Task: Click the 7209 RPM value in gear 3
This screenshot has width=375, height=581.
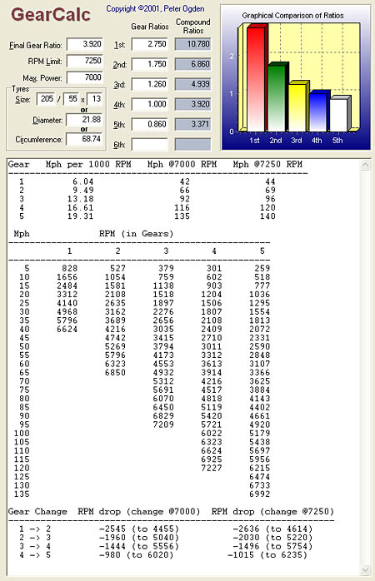Action: [x=163, y=425]
